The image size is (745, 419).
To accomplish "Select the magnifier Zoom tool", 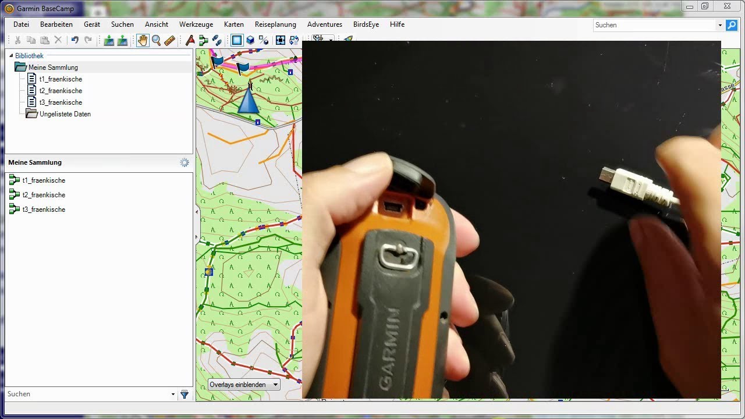I will (x=156, y=40).
